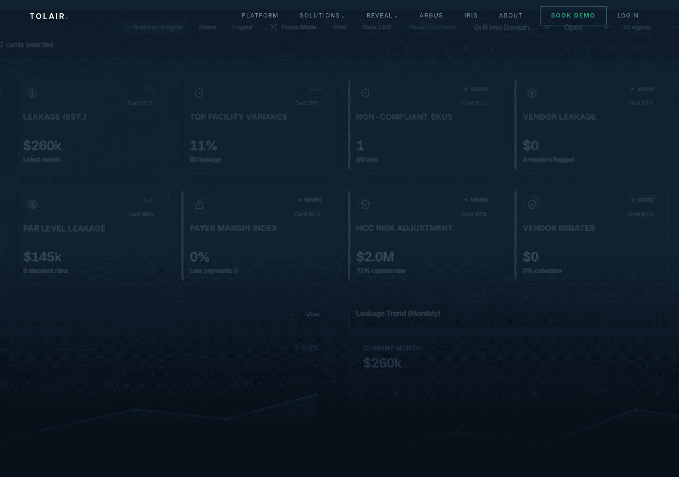The height and width of the screenshot is (477, 679).
Task: Select the TOP FACILITY VARIANCE card title
Action: pyautogui.click(x=239, y=117)
